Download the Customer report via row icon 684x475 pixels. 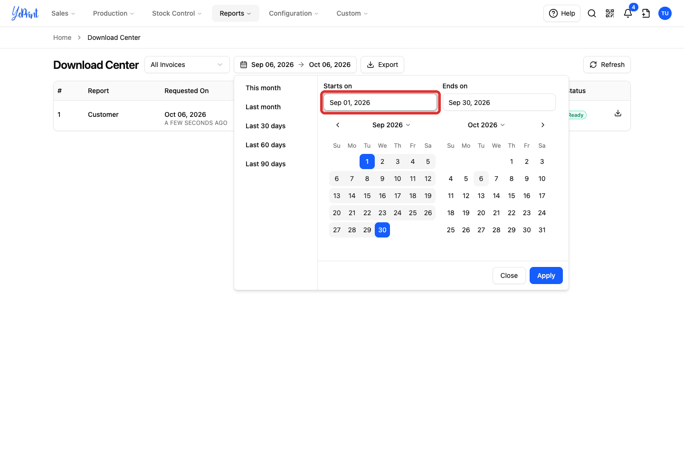point(618,113)
